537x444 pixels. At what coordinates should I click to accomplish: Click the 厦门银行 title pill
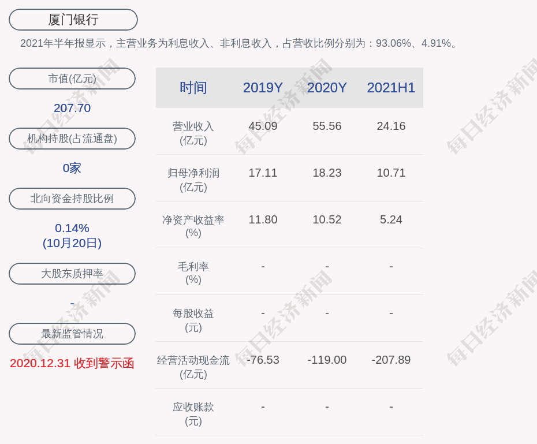73,20
